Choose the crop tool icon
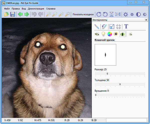Viewport: 150px width, 124px height. (119, 26)
